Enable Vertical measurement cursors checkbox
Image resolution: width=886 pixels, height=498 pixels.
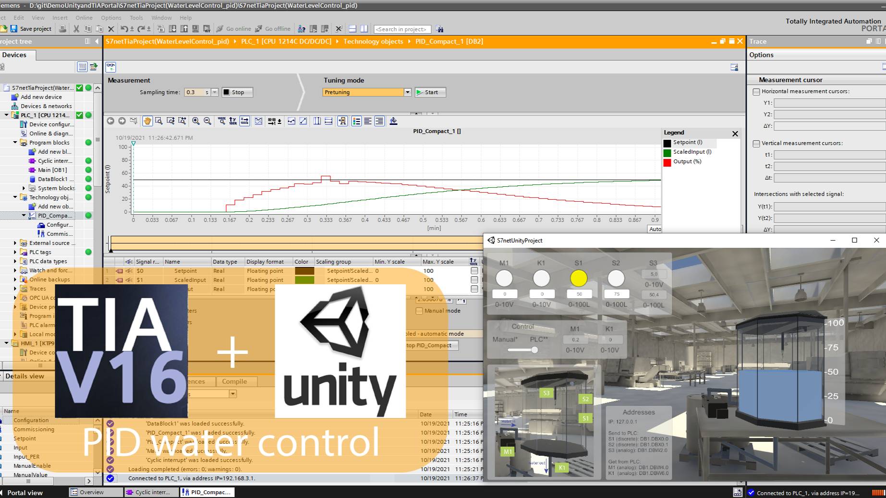pos(756,143)
